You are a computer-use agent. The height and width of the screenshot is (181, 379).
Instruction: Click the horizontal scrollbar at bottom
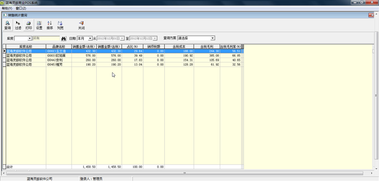click(x=185, y=173)
